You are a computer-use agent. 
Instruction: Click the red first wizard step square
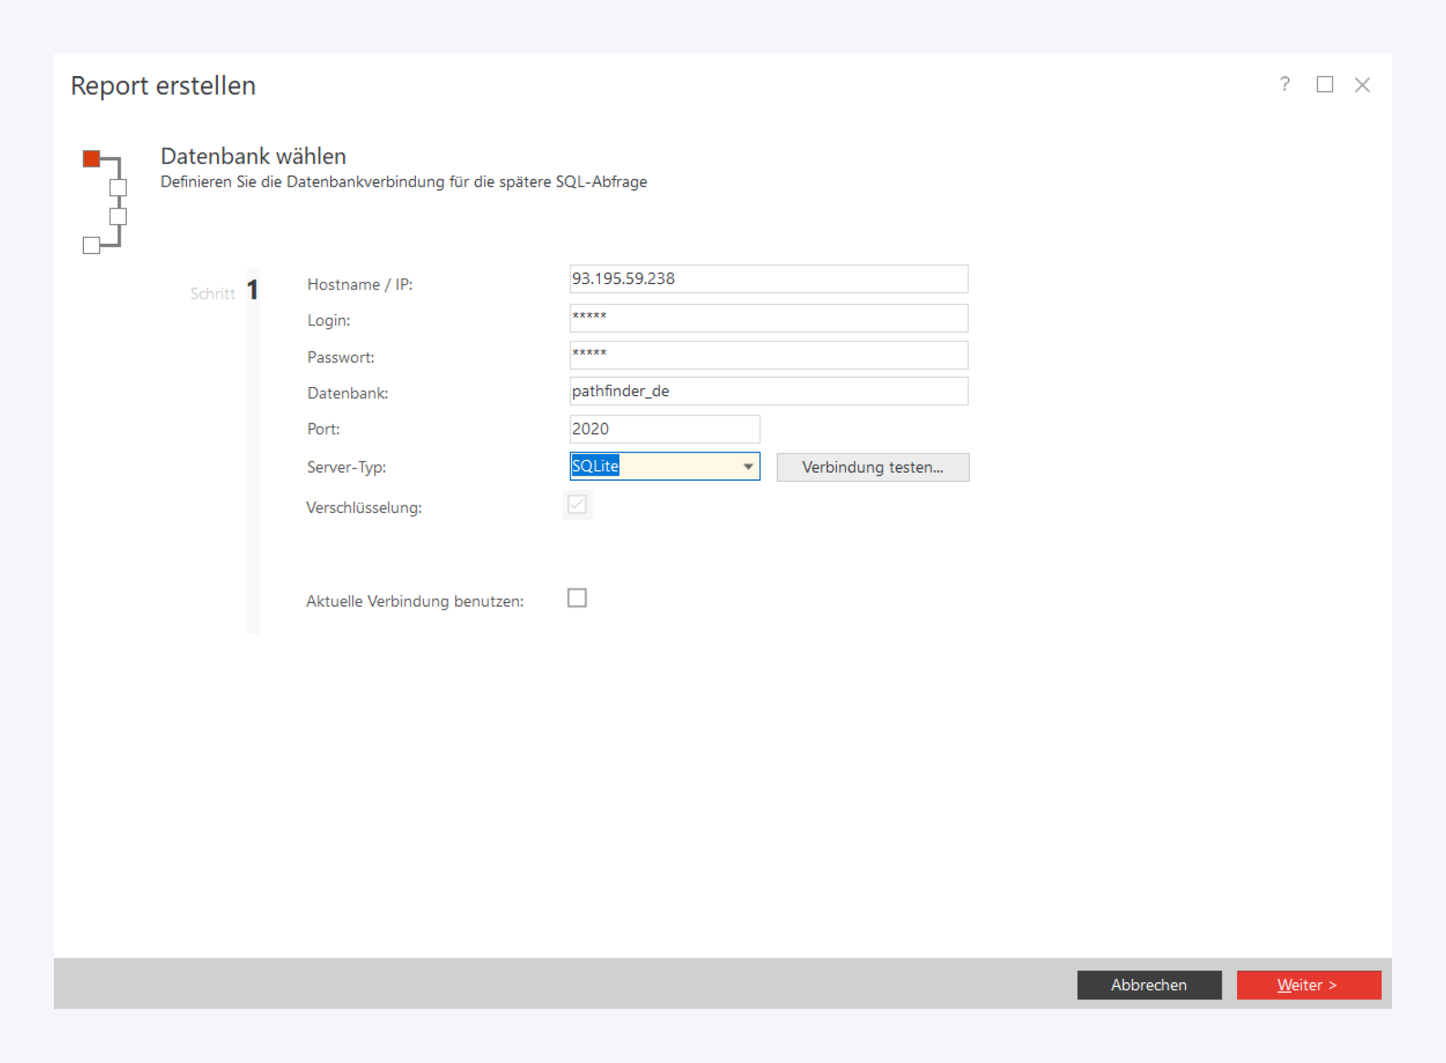91,159
